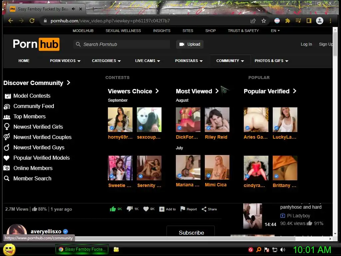This screenshot has width=341, height=256.
Task: Open the Chrome three-dot menu
Action: (x=330, y=21)
